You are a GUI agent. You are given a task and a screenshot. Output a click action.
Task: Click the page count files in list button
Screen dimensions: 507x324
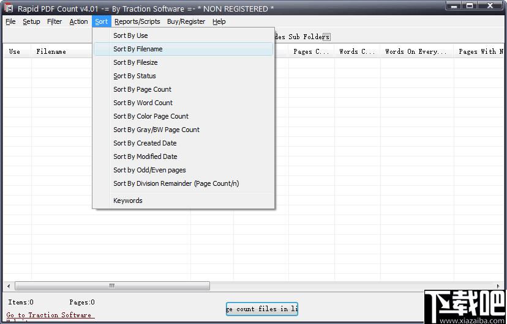tap(262, 309)
